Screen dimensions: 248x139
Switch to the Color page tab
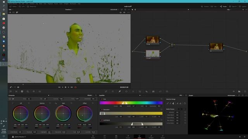pos(139,137)
